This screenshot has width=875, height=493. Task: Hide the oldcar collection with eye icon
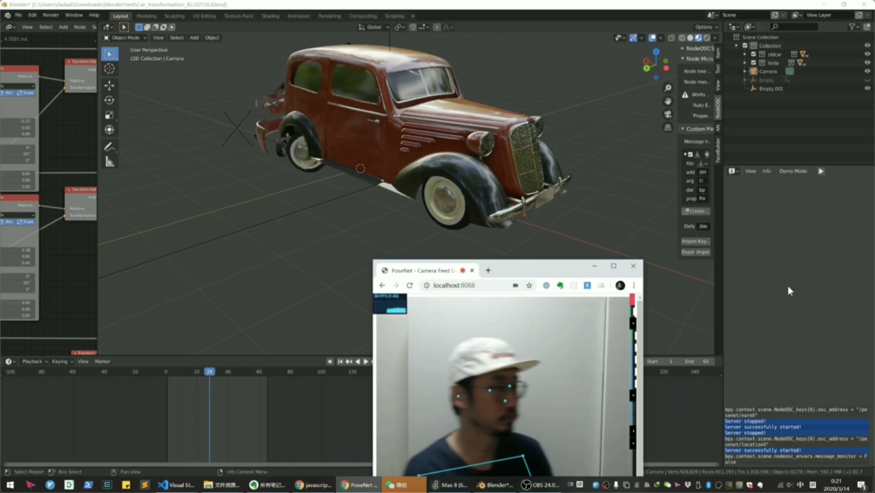point(867,54)
